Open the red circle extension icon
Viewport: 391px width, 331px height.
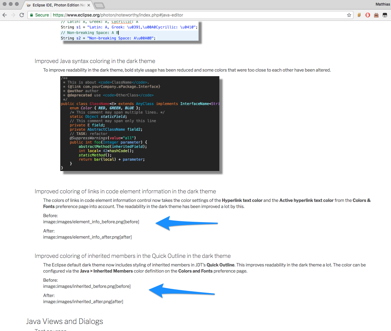[x=368, y=15]
